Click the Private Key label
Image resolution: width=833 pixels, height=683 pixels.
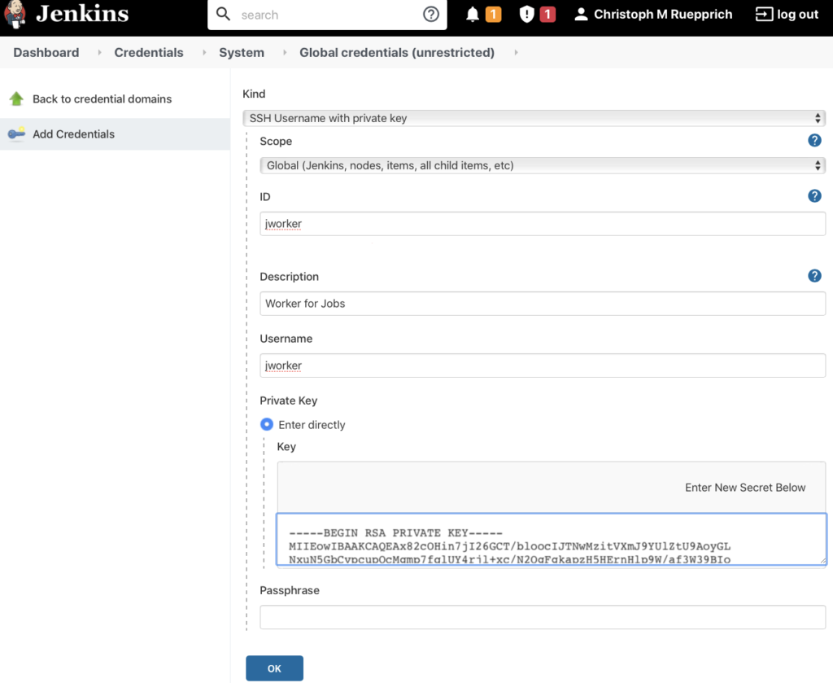click(x=289, y=401)
